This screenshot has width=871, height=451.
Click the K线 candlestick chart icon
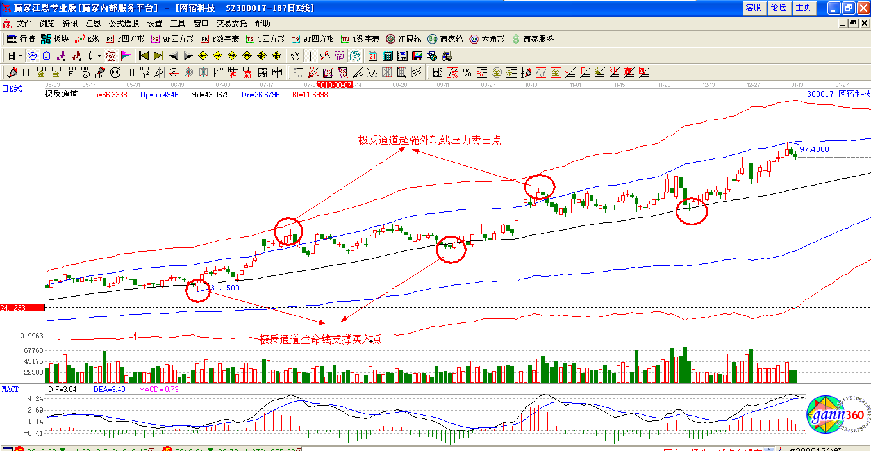87,39
